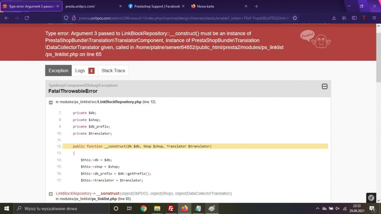Launch Google Chrome from taskbar
This screenshot has height=214, width=381.
click(x=144, y=208)
